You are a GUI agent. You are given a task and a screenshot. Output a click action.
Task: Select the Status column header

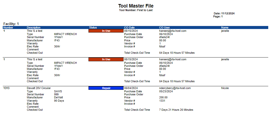click(93, 27)
